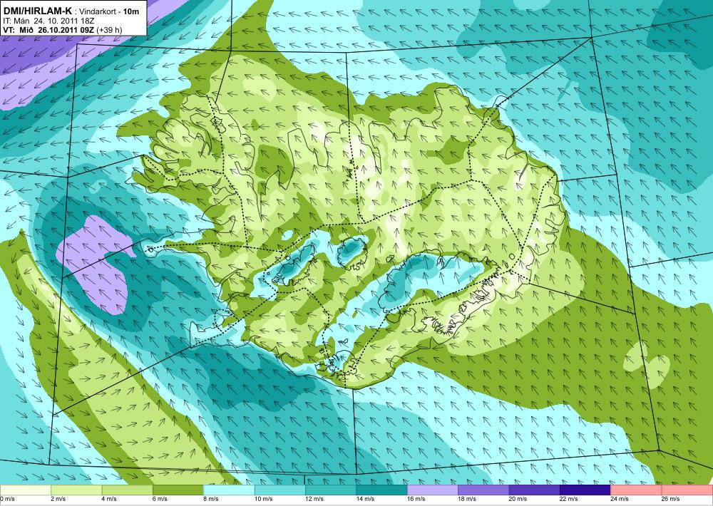Click the 20–22 m/s dark violet legend swatch
The height and width of the screenshot is (506, 713).
pos(535,490)
